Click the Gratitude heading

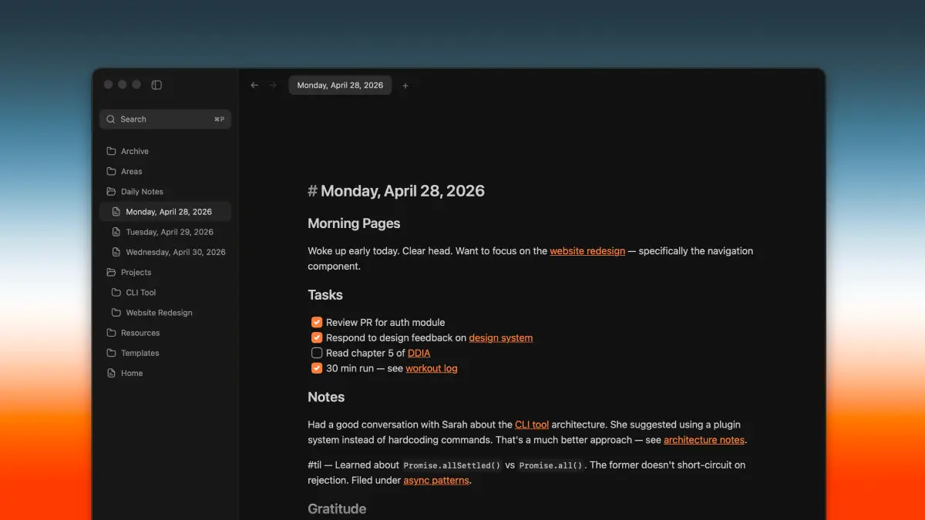coord(337,508)
